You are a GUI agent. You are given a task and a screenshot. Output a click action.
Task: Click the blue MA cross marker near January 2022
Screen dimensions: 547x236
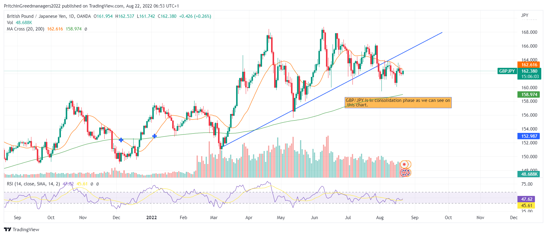coord(154,136)
